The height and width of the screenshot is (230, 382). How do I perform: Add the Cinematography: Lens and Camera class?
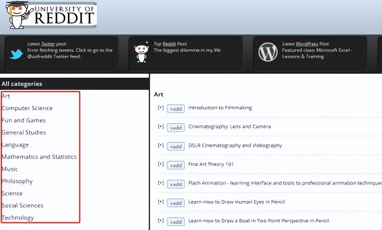175,127
